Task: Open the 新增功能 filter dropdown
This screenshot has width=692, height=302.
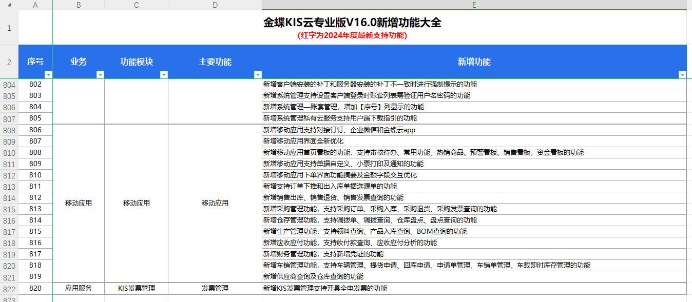Action: pos(682,74)
